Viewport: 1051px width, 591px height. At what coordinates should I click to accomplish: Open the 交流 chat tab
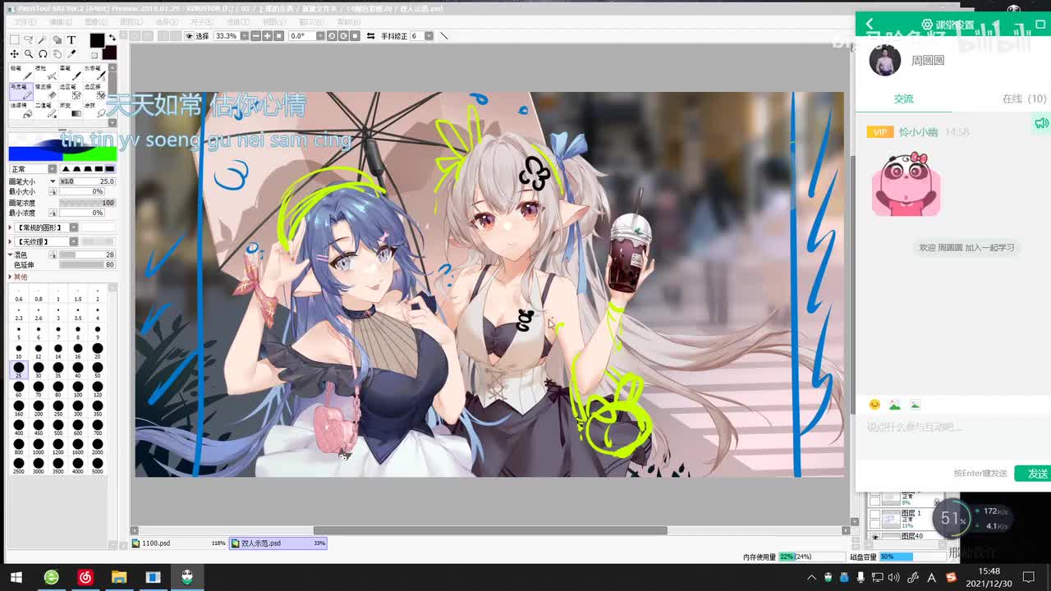tap(904, 98)
